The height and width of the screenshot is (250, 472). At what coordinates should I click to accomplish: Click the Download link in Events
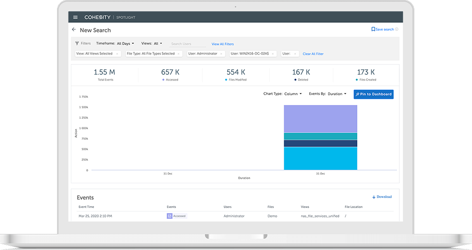[x=384, y=197]
